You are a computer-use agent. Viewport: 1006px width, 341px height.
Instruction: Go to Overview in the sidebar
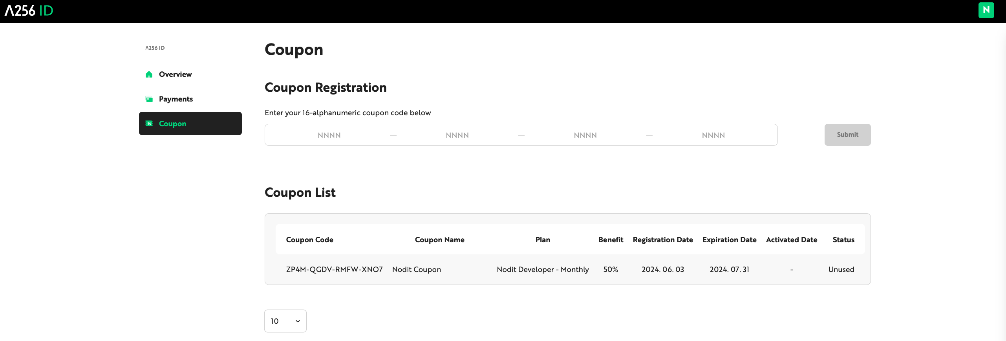pyautogui.click(x=175, y=74)
